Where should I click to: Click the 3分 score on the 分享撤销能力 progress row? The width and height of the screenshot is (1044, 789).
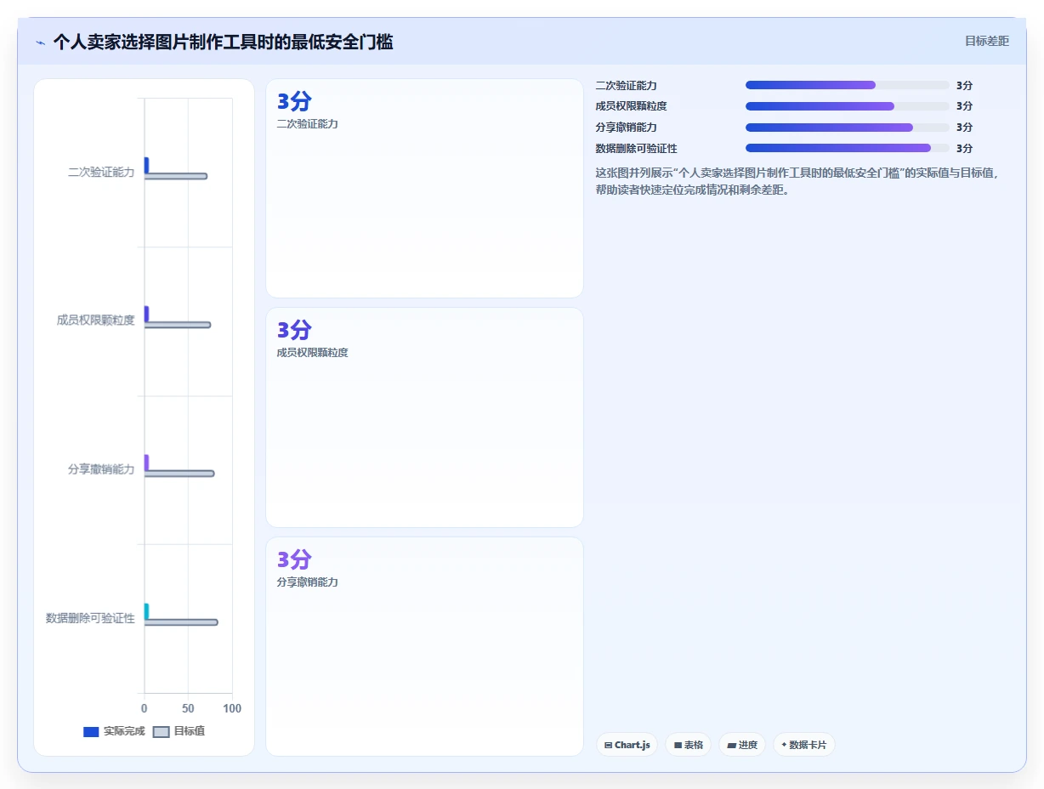pyautogui.click(x=964, y=128)
